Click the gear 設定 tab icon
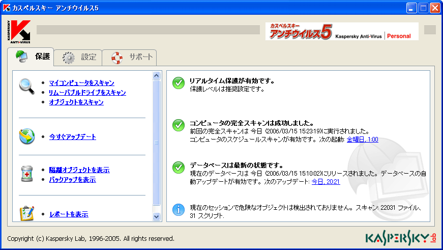 coord(68,58)
